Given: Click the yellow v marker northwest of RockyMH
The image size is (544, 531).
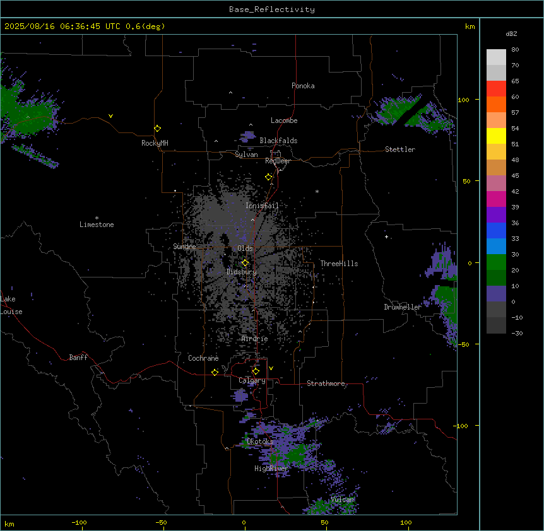Looking at the screenshot, I should click(x=110, y=116).
